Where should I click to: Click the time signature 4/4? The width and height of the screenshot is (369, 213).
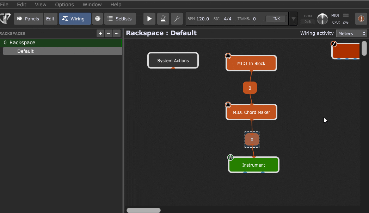pos(228,19)
